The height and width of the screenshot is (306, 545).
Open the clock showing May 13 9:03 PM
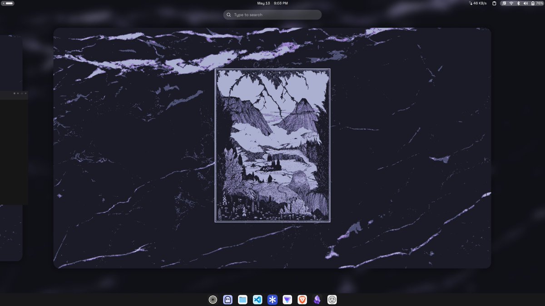[x=272, y=3]
